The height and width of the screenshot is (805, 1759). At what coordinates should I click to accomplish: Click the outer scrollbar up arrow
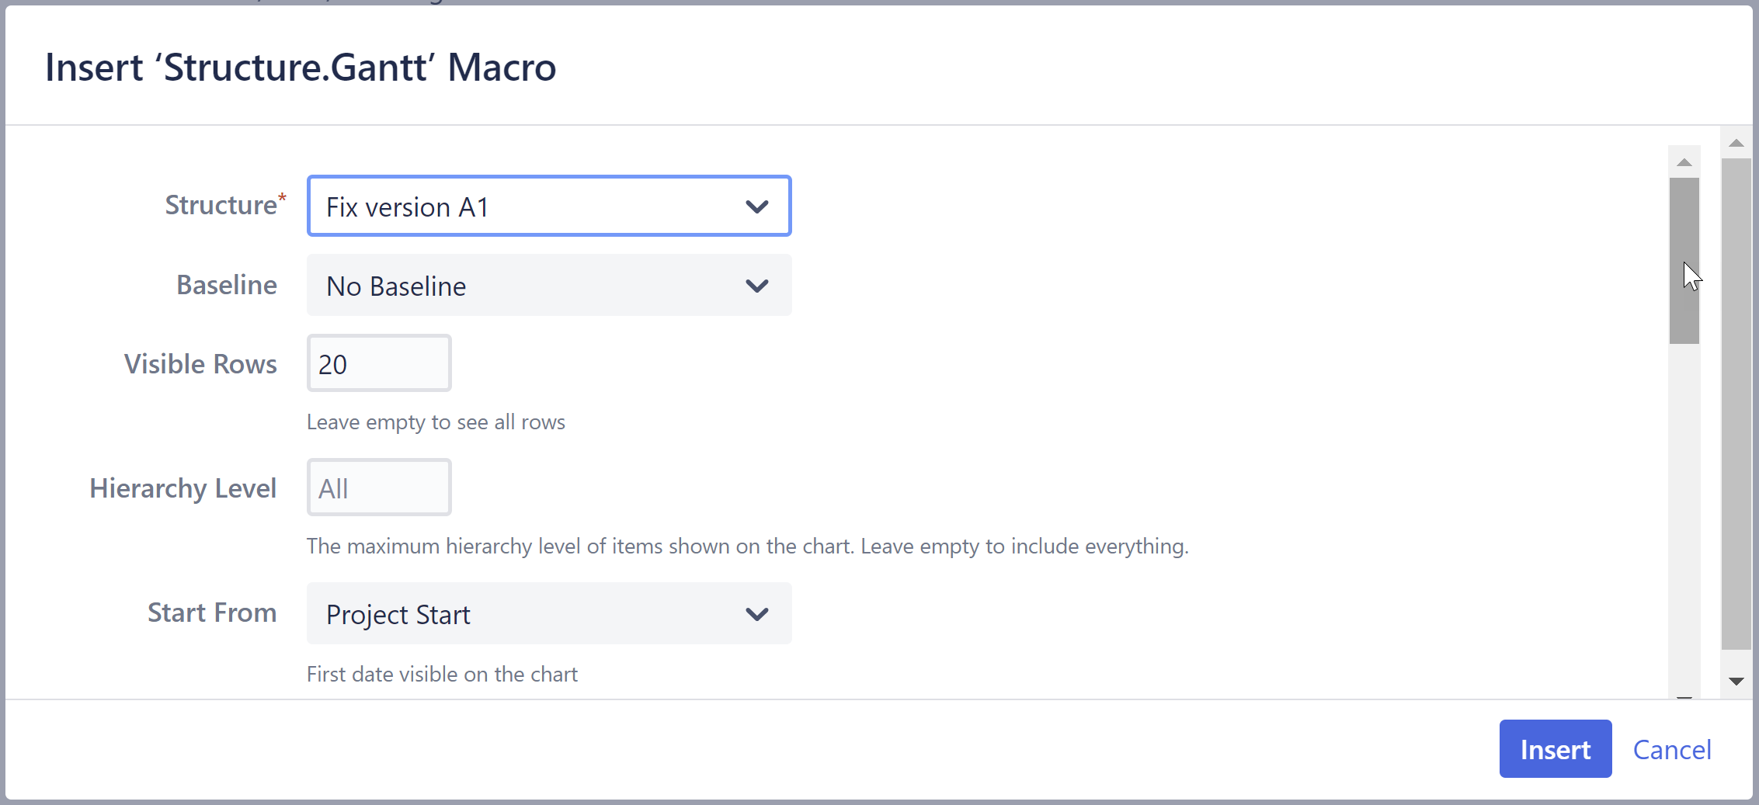[1735, 141]
